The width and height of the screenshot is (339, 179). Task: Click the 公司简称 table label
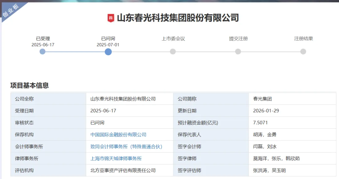click(x=187, y=99)
